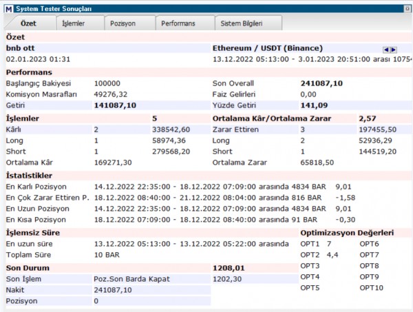Switch to the Pozisyon tab
The height and width of the screenshot is (312, 413).
[x=130, y=23]
